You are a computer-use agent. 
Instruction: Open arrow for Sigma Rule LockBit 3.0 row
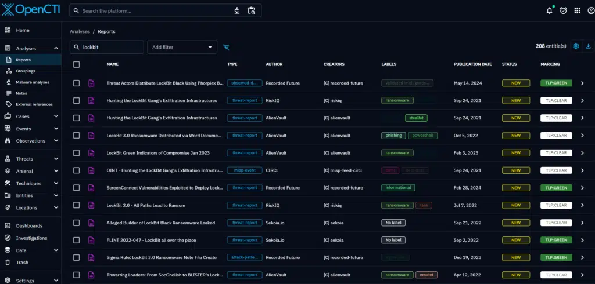[582, 257]
